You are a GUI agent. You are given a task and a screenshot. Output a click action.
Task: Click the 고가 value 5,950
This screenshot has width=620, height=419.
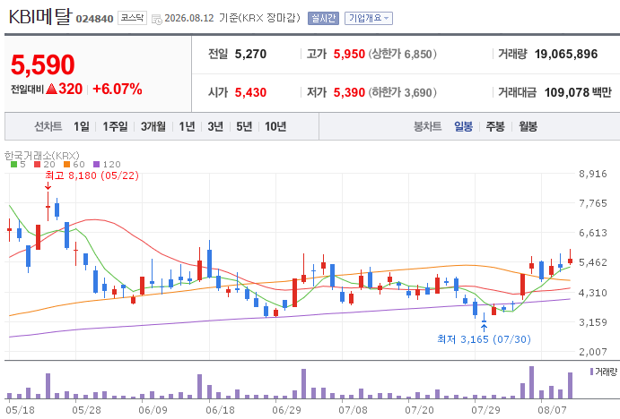point(349,54)
